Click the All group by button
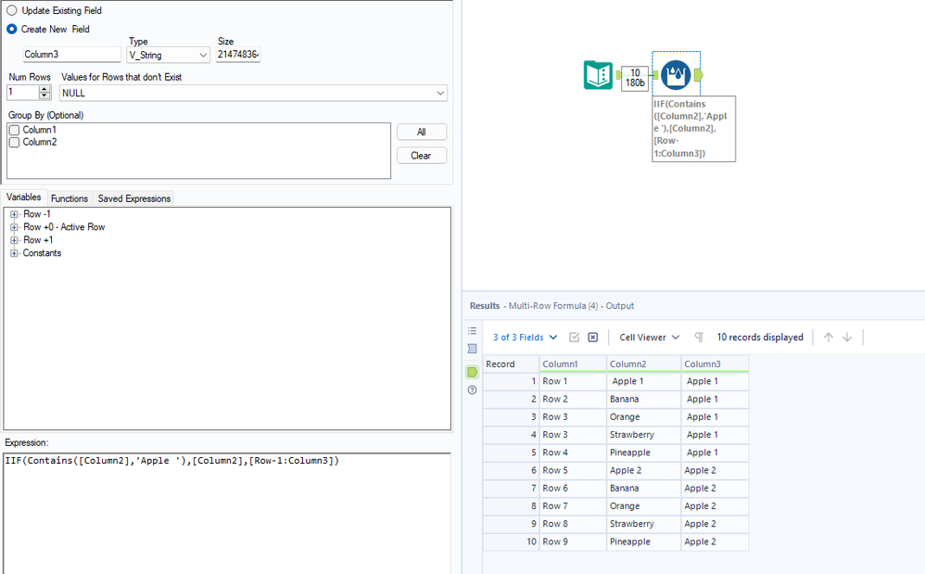The width and height of the screenshot is (925, 574). 421,133
